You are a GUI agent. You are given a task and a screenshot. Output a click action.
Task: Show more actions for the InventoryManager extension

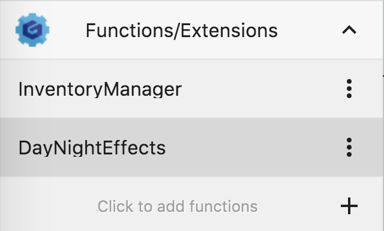tap(349, 89)
